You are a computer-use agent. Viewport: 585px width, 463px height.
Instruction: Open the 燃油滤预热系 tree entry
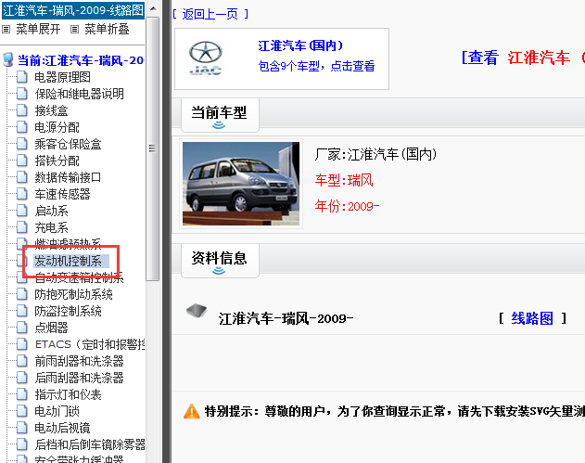[68, 244]
